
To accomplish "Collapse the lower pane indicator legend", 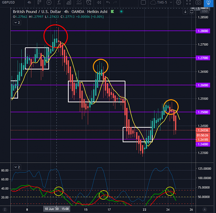I will (x=17, y=167).
